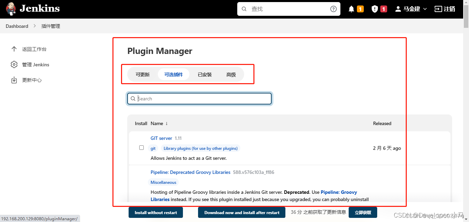
Task: Switch to the 高级 tab
Action: click(x=231, y=75)
